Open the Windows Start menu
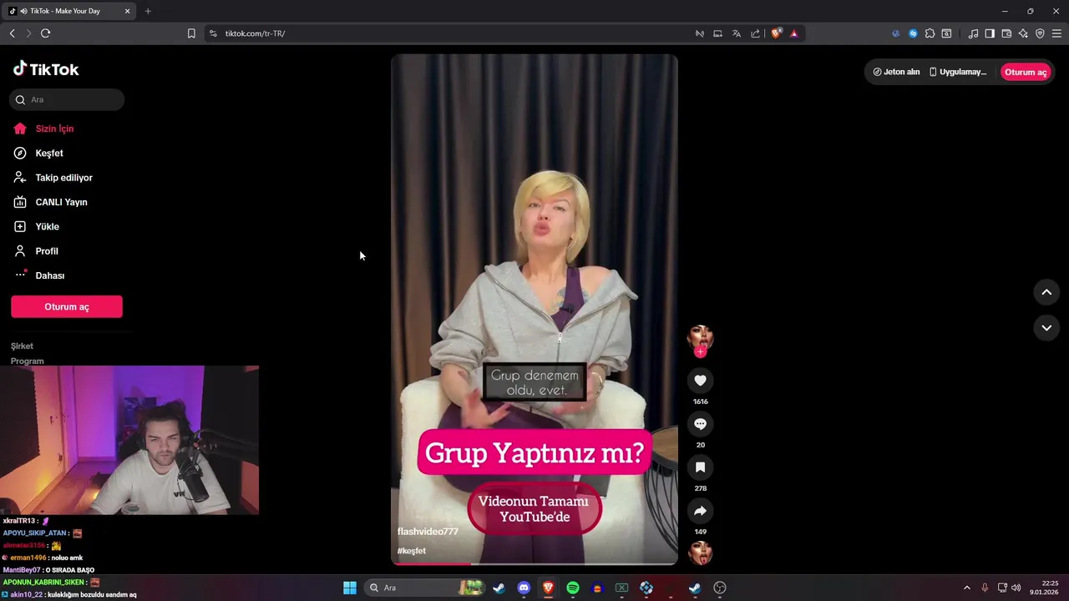Viewport: 1069px width, 601px height. 350,588
